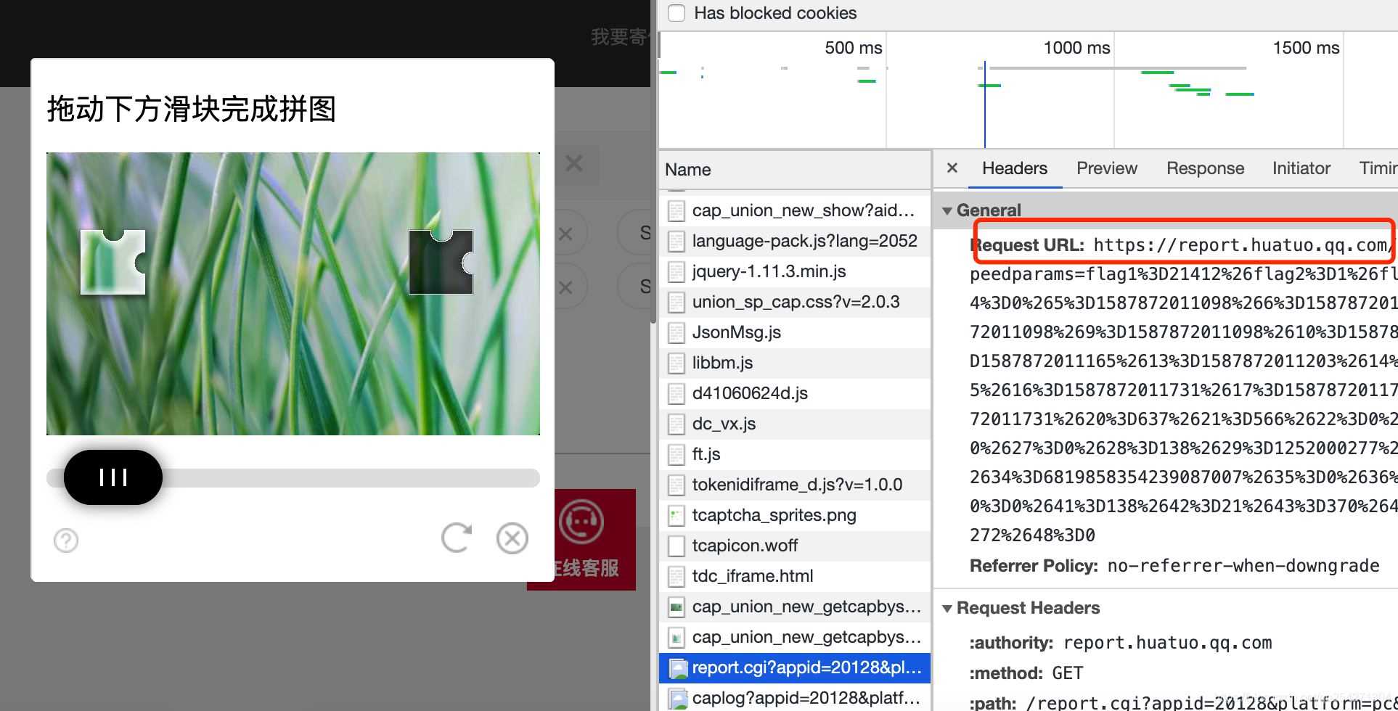Viewport: 1398px width, 711px height.
Task: Click the file icon beside JsonMsg.js
Action: pyautogui.click(x=676, y=333)
